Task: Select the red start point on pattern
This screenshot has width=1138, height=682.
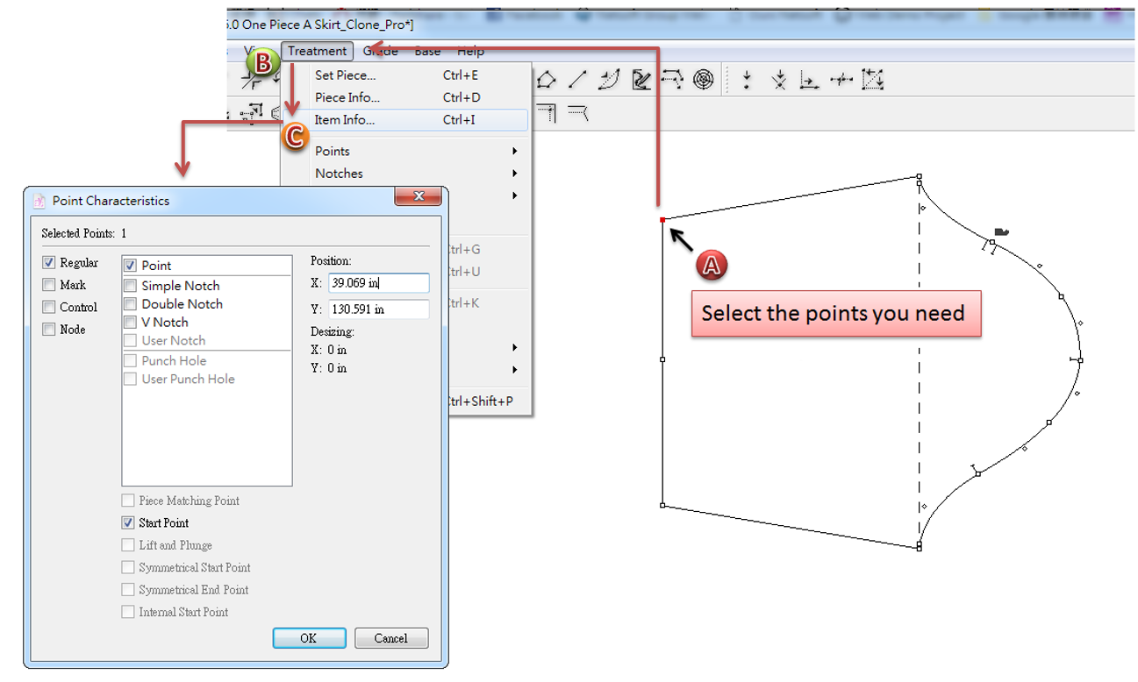Action: (x=662, y=219)
